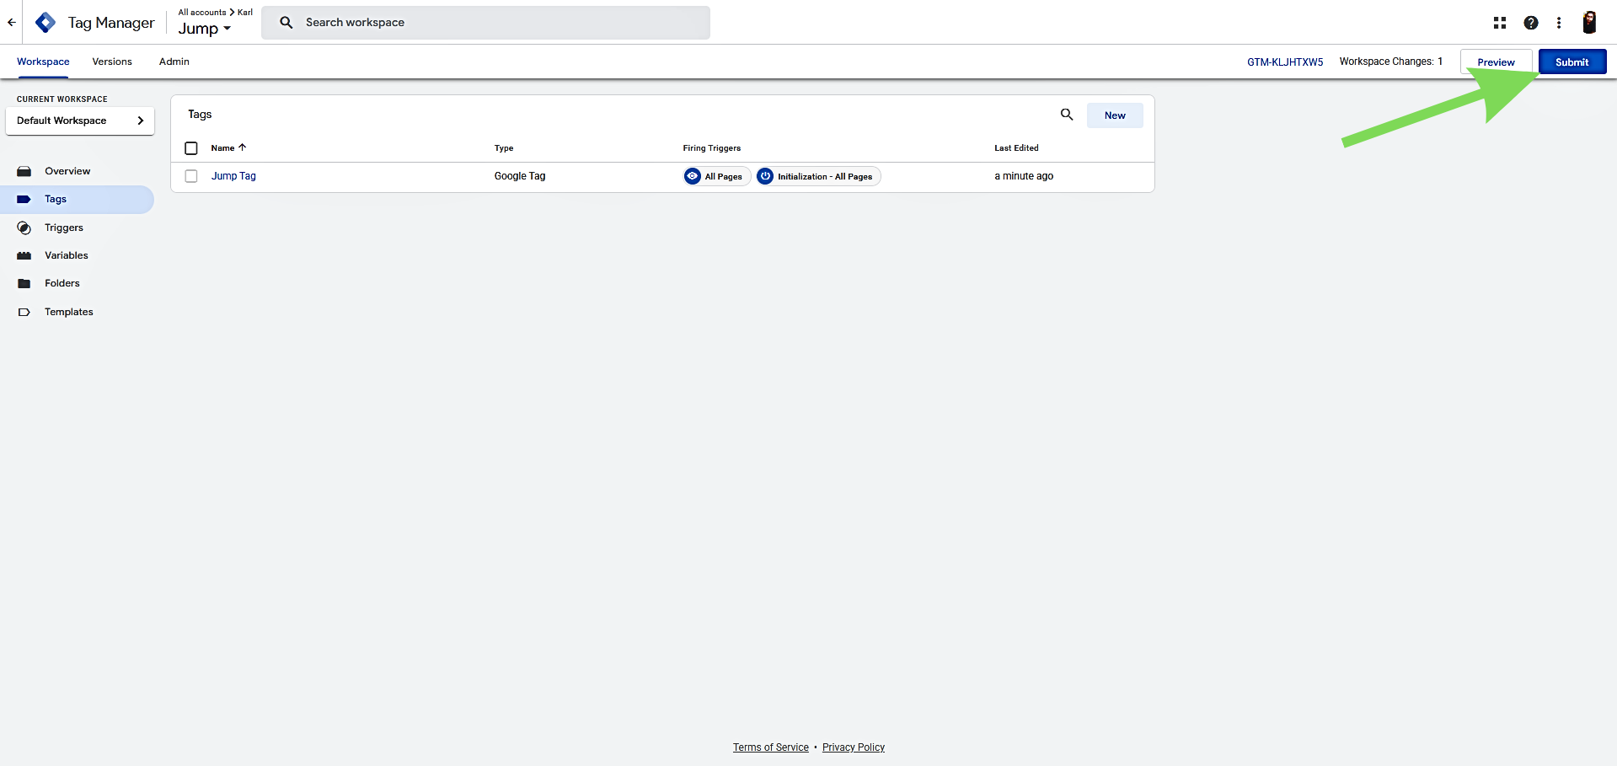Open the Google apps grid
Screen dimensions: 1617x766
click(1499, 23)
